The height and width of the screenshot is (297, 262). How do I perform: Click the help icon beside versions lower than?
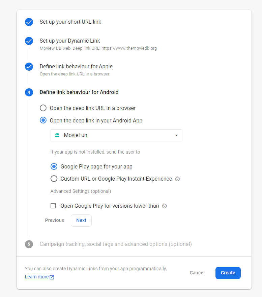point(164,206)
